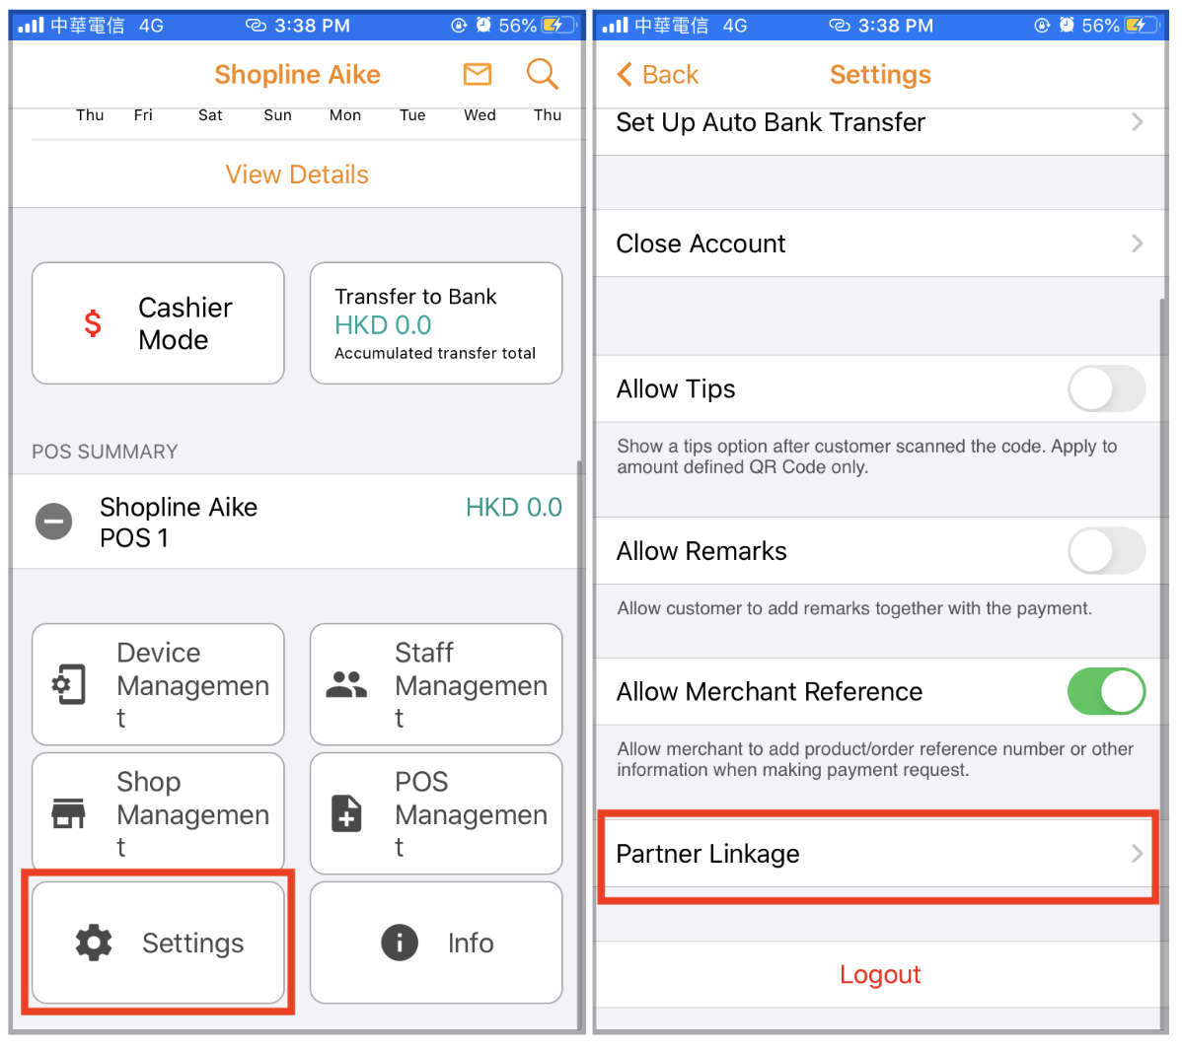
Task: Tap the Info circle icon
Action: tap(400, 943)
